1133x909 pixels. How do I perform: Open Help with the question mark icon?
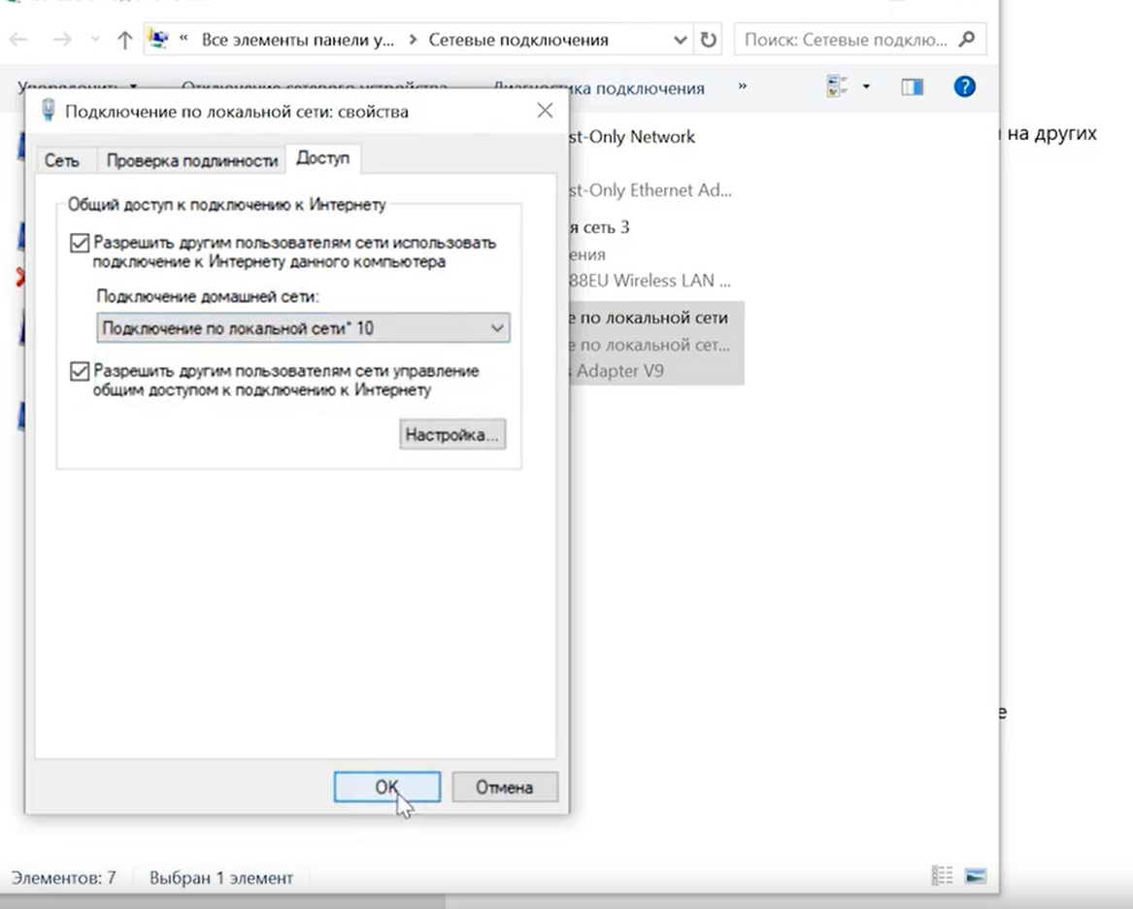(965, 86)
